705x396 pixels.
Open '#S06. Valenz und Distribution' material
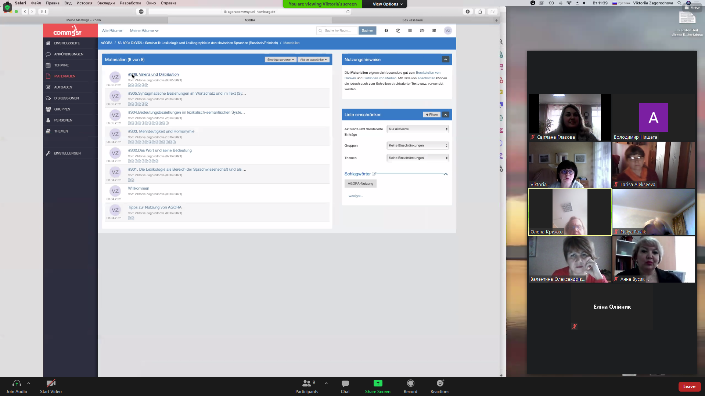point(153,75)
